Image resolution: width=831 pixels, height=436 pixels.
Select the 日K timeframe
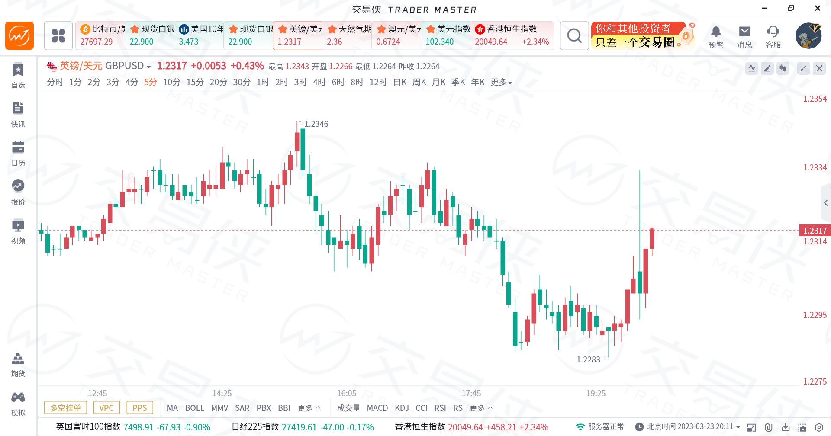400,82
